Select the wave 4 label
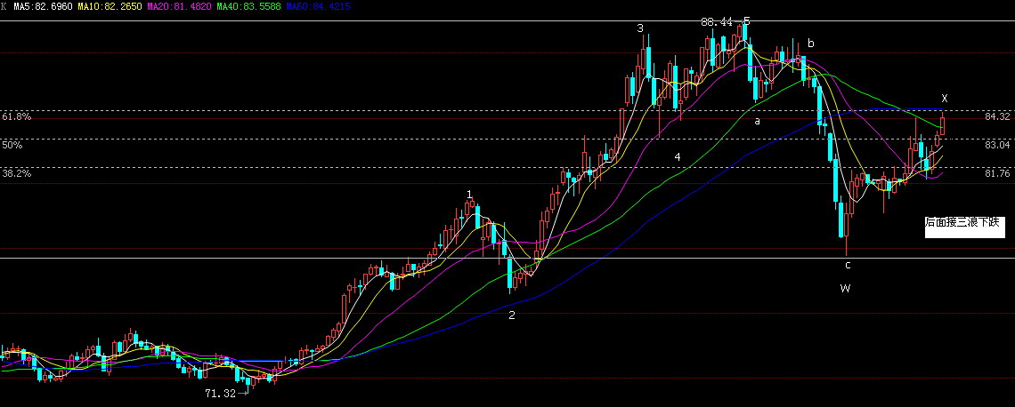Image resolution: width=1015 pixels, height=407 pixels. (677, 157)
